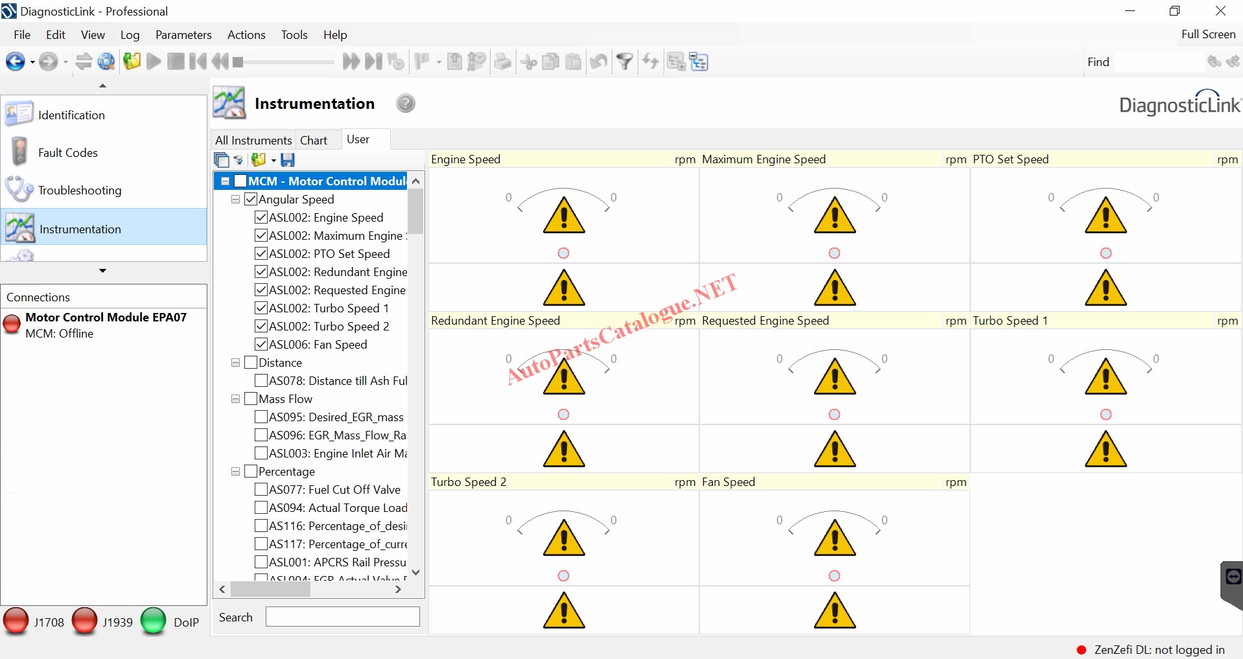Click the filter funnel toolbar icon
The image size is (1243, 659).
(x=624, y=62)
